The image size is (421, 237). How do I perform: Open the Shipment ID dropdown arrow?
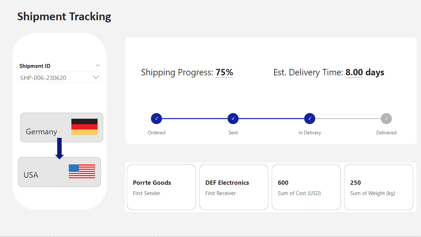click(96, 77)
